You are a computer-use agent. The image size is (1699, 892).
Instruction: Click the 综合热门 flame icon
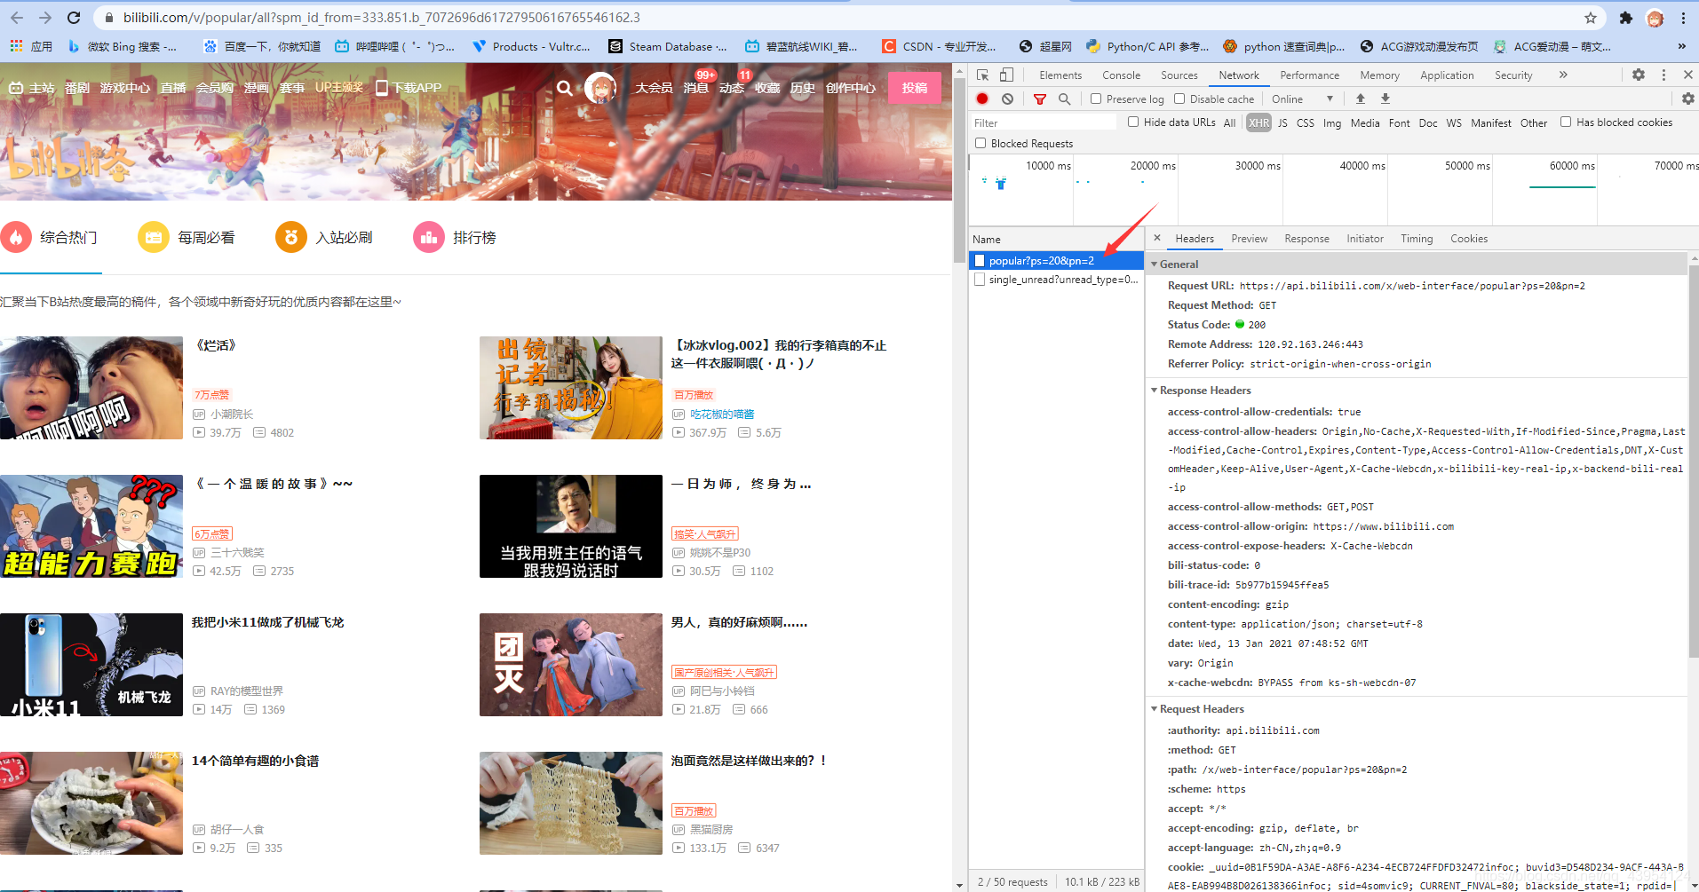(x=16, y=237)
